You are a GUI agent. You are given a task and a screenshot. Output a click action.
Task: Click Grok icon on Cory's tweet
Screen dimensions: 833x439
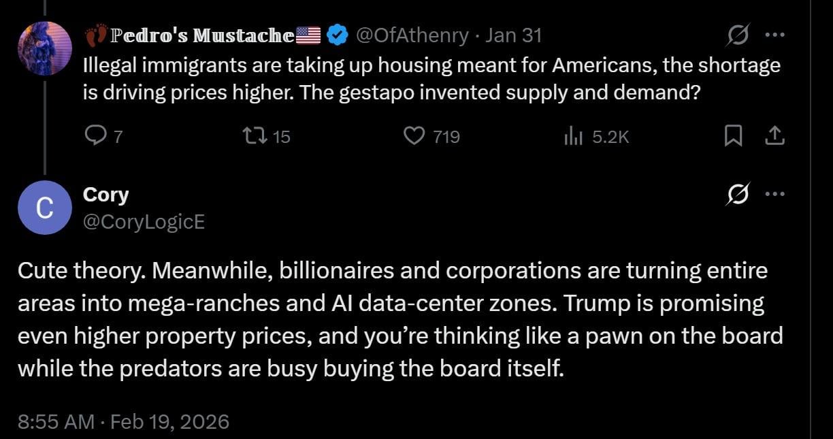(736, 195)
